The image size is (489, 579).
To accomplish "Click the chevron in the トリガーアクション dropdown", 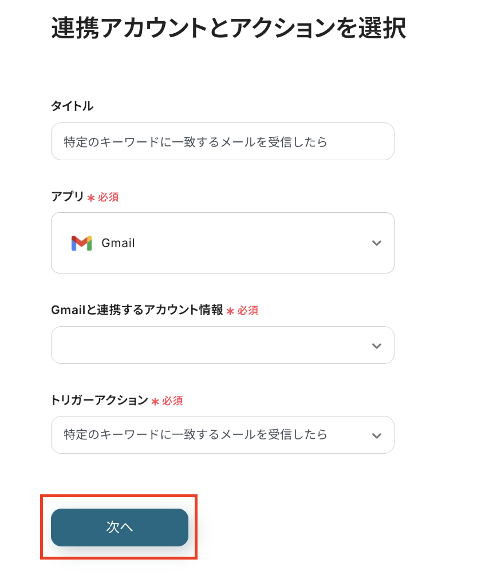I will (x=376, y=435).
